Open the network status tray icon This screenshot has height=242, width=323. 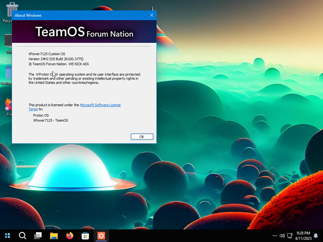[290, 236]
